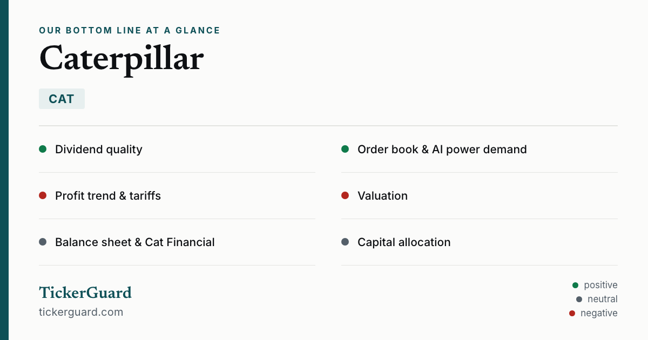This screenshot has width=648, height=340.
Task: Select the Profit trend & tariffs row
Action: 177,196
